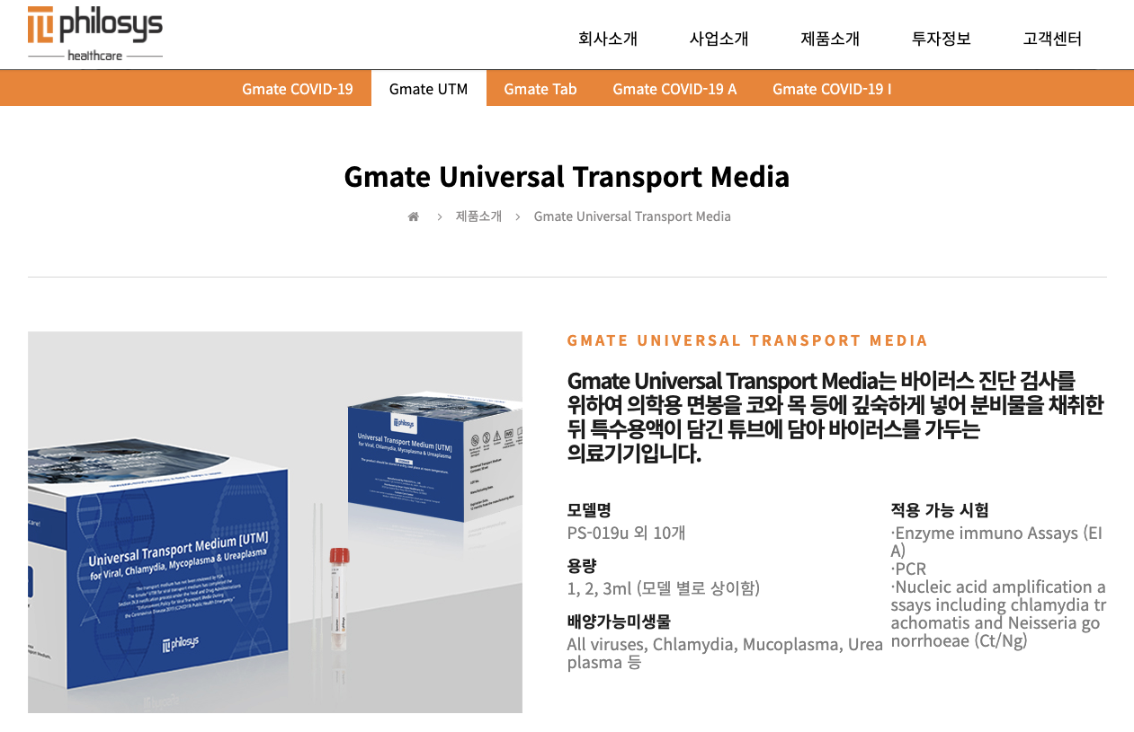Click the home icon in breadcrumb
Viewport: 1134px width, 732px height.
tap(414, 216)
